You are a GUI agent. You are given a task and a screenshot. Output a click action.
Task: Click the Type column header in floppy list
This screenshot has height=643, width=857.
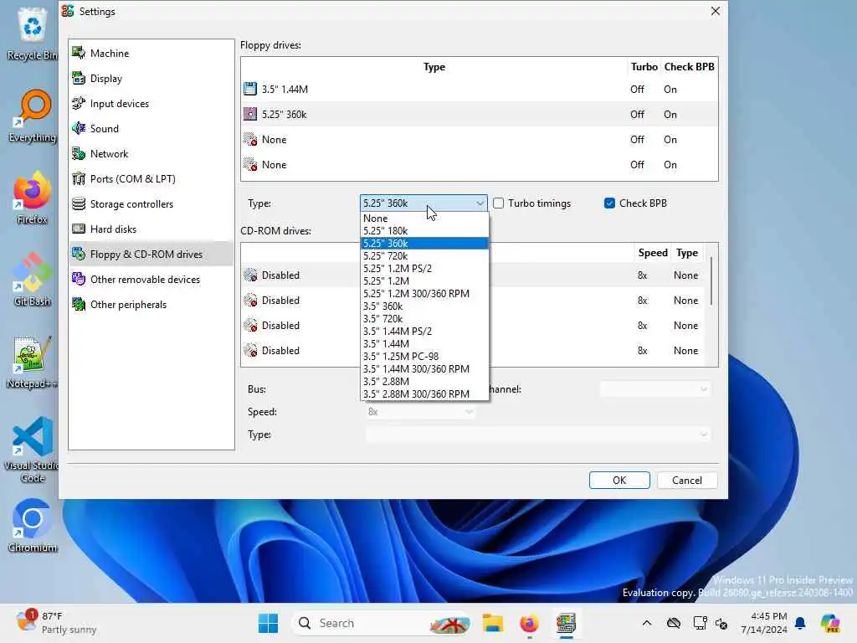pyautogui.click(x=434, y=67)
